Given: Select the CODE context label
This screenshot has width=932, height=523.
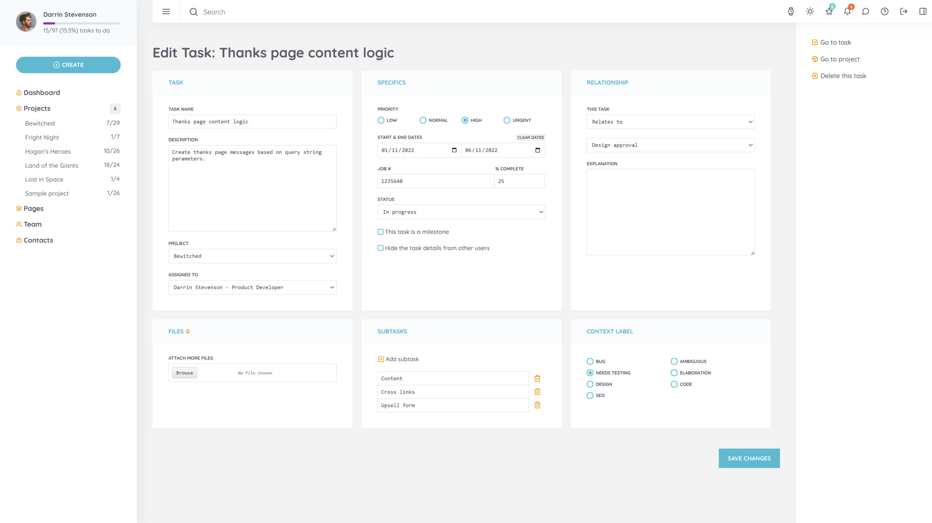Looking at the screenshot, I should point(674,384).
